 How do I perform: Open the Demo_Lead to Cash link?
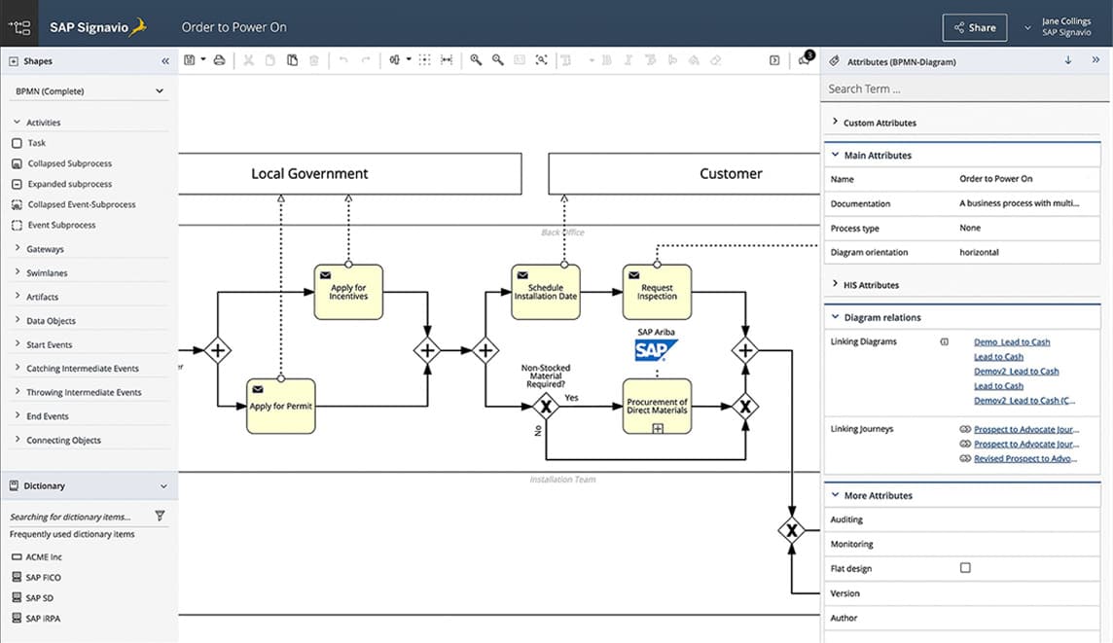1012,342
